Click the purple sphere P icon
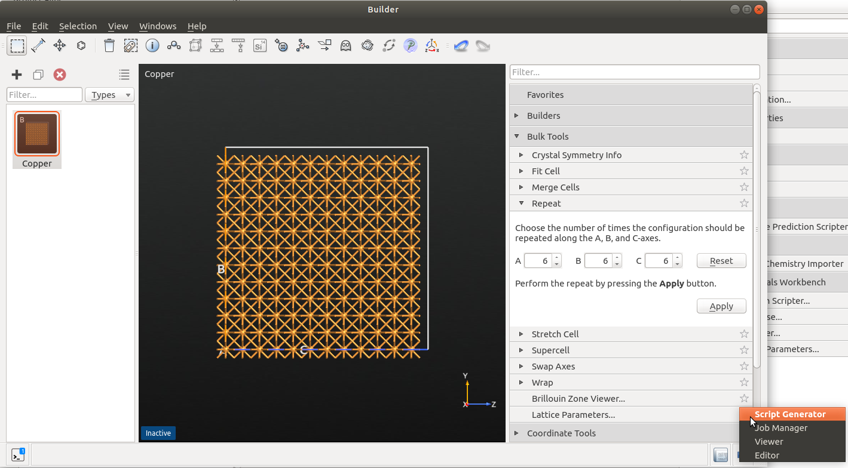This screenshot has width=848, height=468. click(x=411, y=45)
